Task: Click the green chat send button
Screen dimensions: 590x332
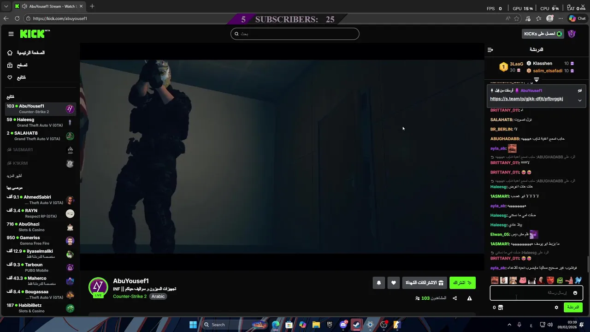Action: click(573, 307)
